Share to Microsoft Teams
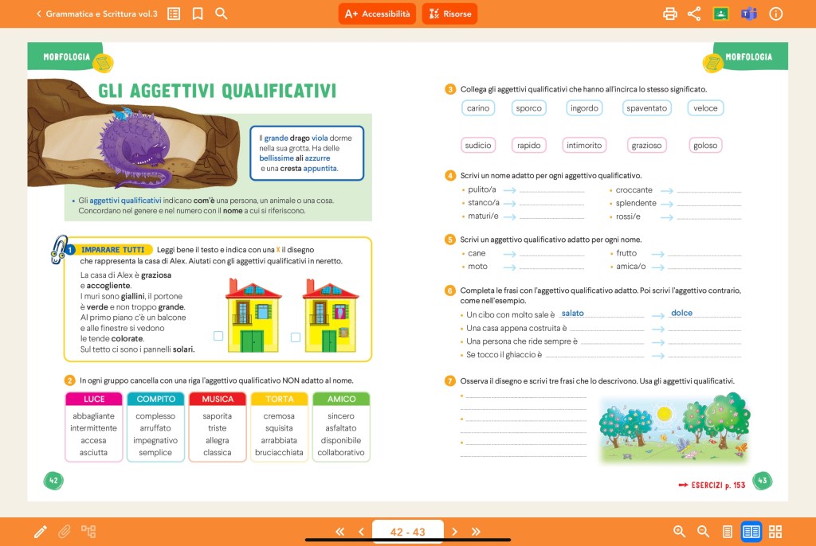This screenshot has height=546, width=816. [748, 14]
